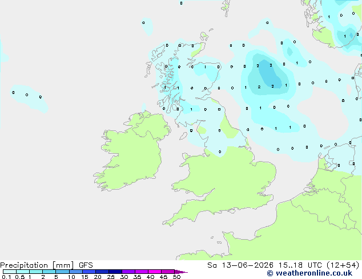Click the weatheronline.co.uk copyright link

[x=309, y=273]
